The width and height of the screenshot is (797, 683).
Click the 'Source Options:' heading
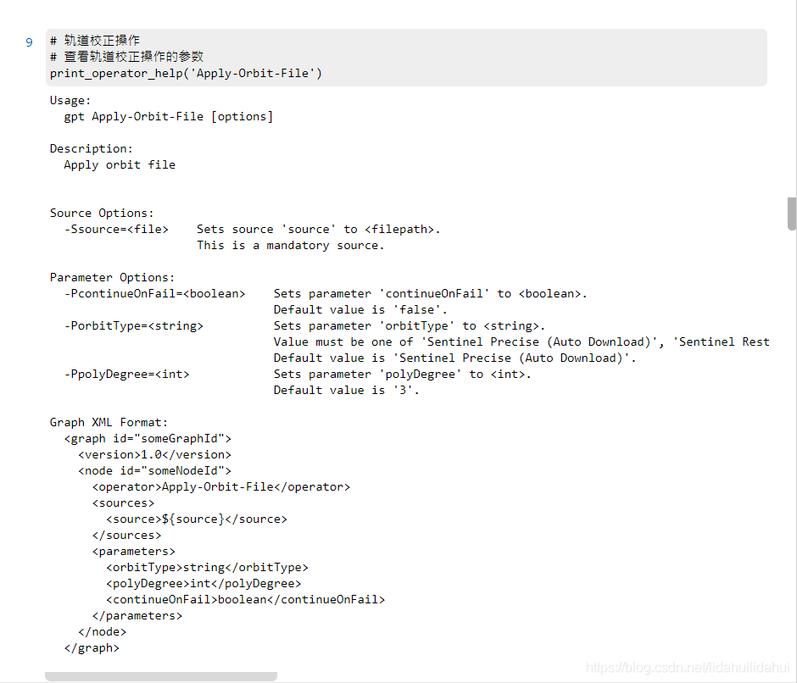pos(102,213)
